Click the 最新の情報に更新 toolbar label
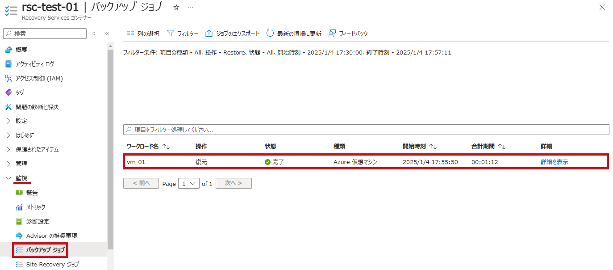 point(299,34)
